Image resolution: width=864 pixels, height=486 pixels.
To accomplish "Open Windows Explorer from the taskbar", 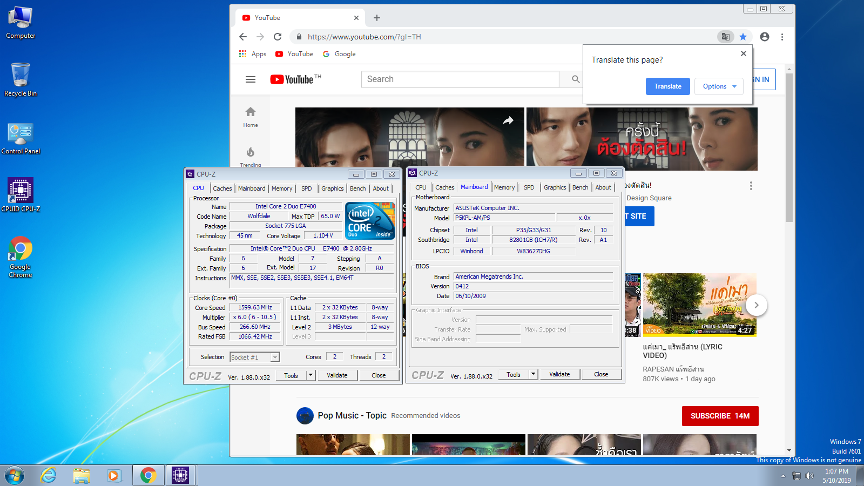I will point(82,476).
